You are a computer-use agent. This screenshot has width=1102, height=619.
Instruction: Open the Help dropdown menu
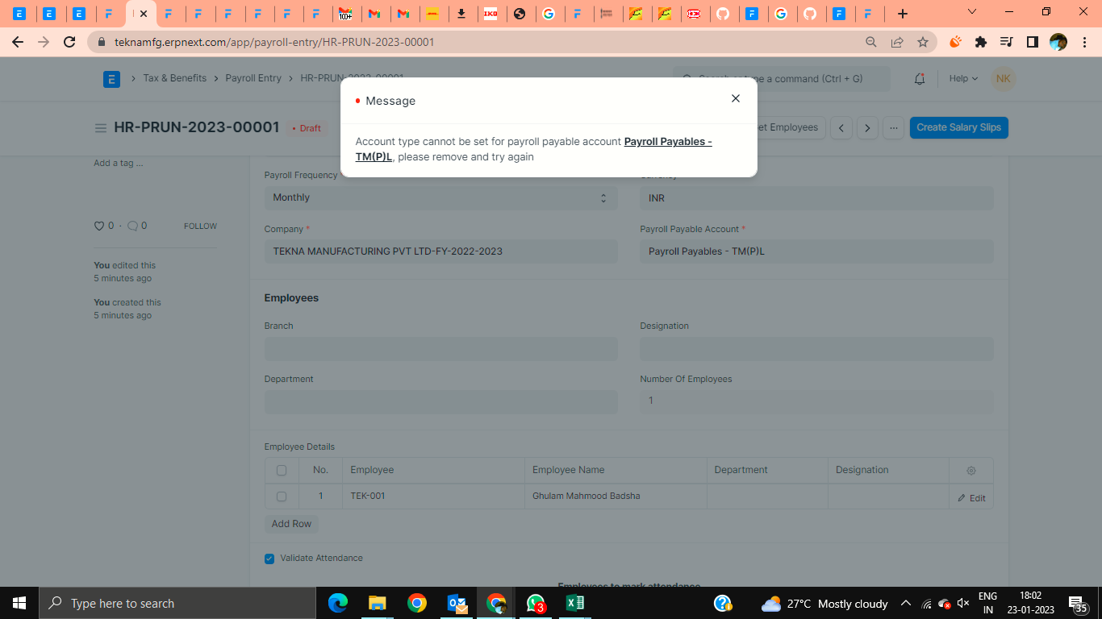(x=962, y=78)
